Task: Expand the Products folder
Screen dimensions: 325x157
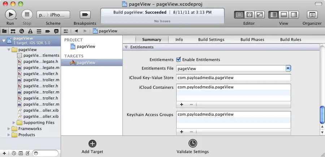Action: click(9, 135)
